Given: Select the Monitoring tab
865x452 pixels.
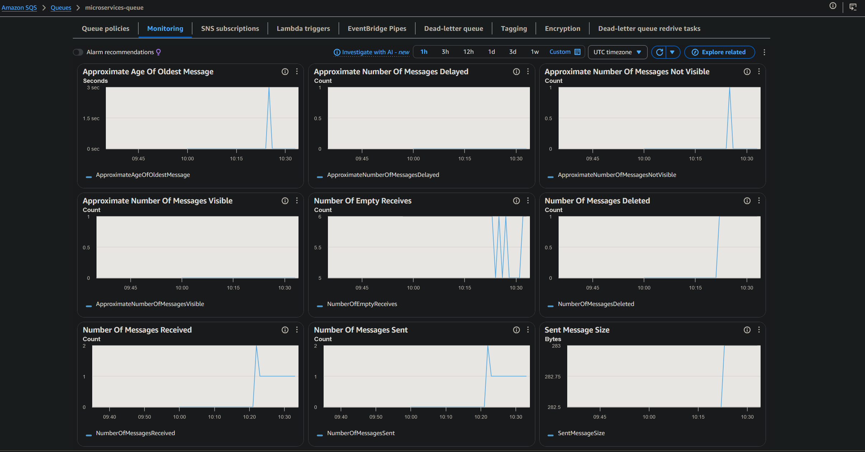Looking at the screenshot, I should pyautogui.click(x=165, y=29).
